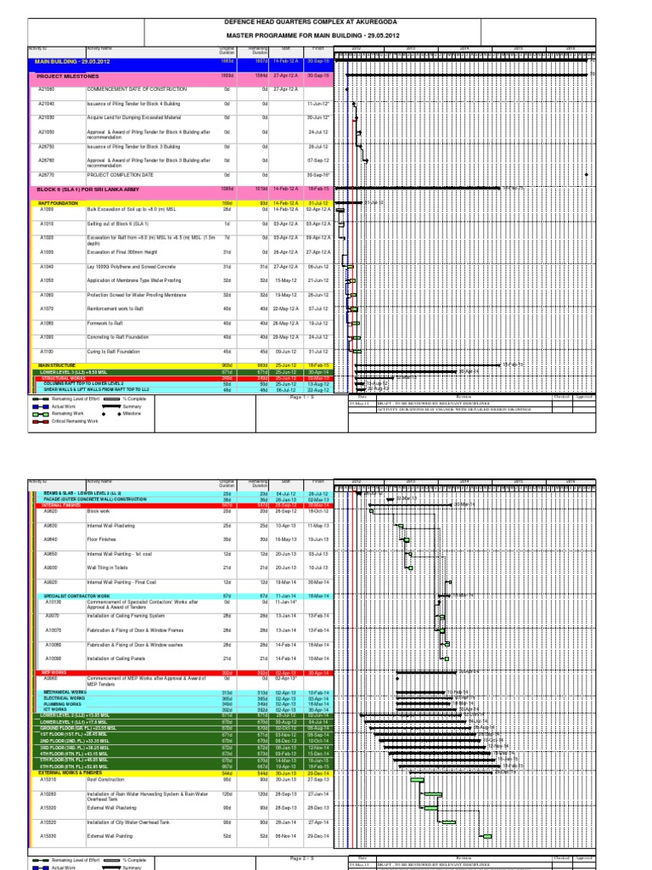The height and width of the screenshot is (870, 652).
Task: Click 'Issuance of Piling Tender for Block 3 Building'
Action: [133, 146]
